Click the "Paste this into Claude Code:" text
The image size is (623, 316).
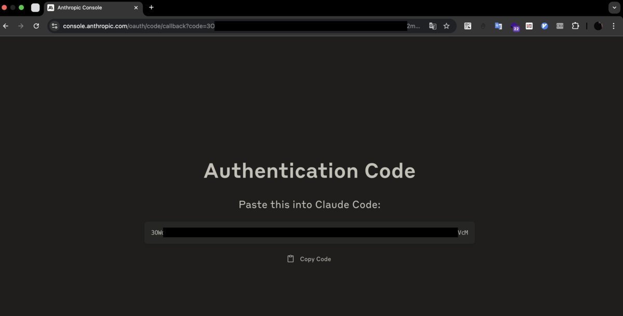(309, 204)
